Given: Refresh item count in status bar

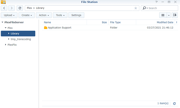Looking at the screenshot, I should (x=174, y=104).
